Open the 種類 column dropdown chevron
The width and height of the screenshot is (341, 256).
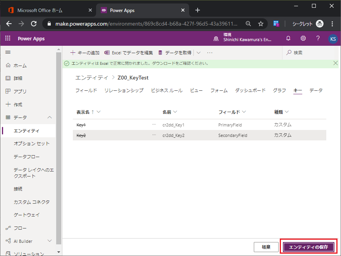point(287,112)
